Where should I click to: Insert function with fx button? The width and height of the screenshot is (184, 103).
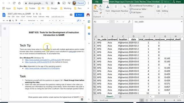pos(129,22)
